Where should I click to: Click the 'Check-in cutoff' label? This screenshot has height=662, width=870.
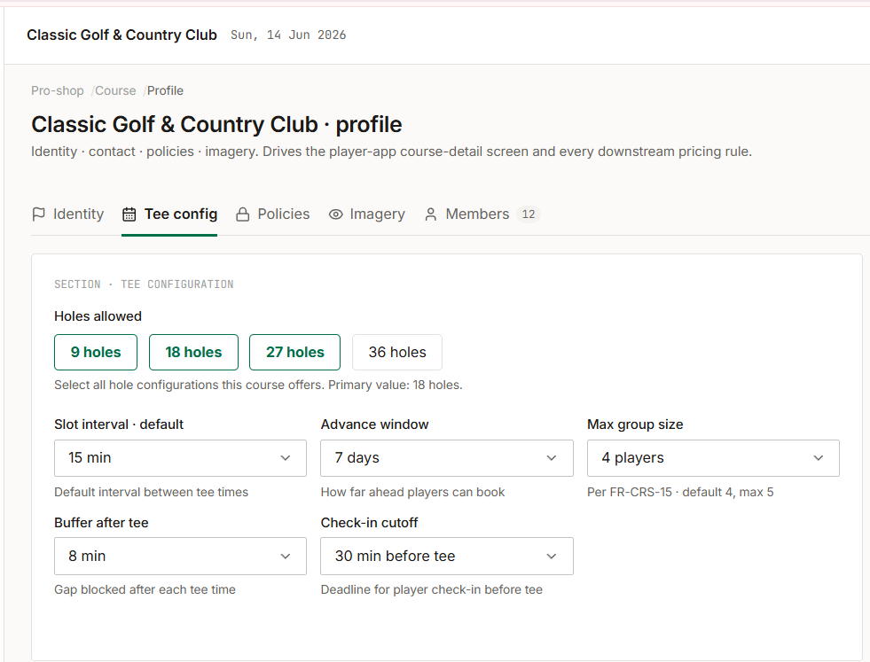coord(370,523)
